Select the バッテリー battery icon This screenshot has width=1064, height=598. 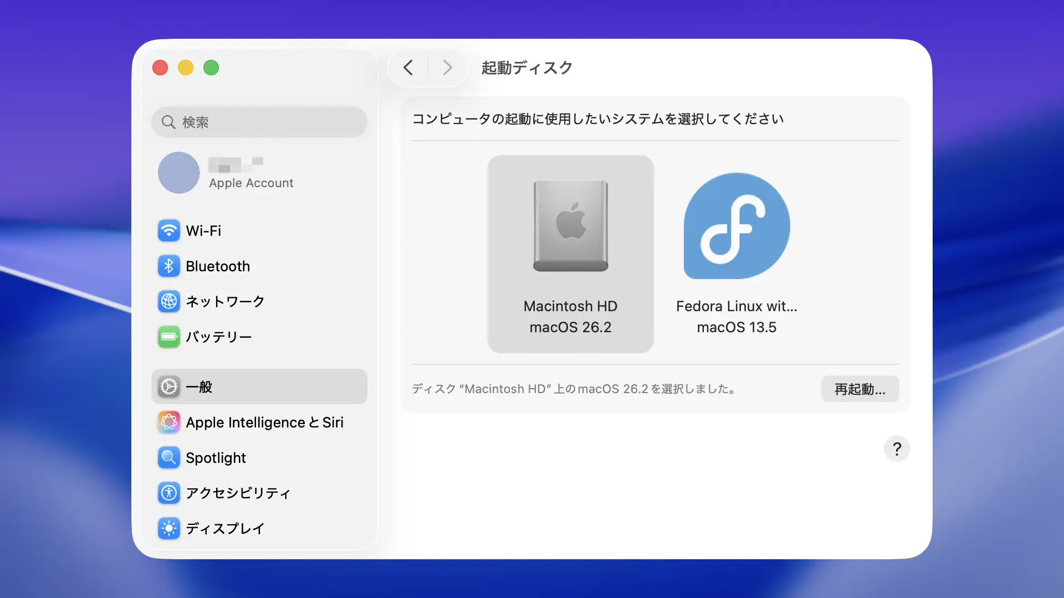pos(168,337)
